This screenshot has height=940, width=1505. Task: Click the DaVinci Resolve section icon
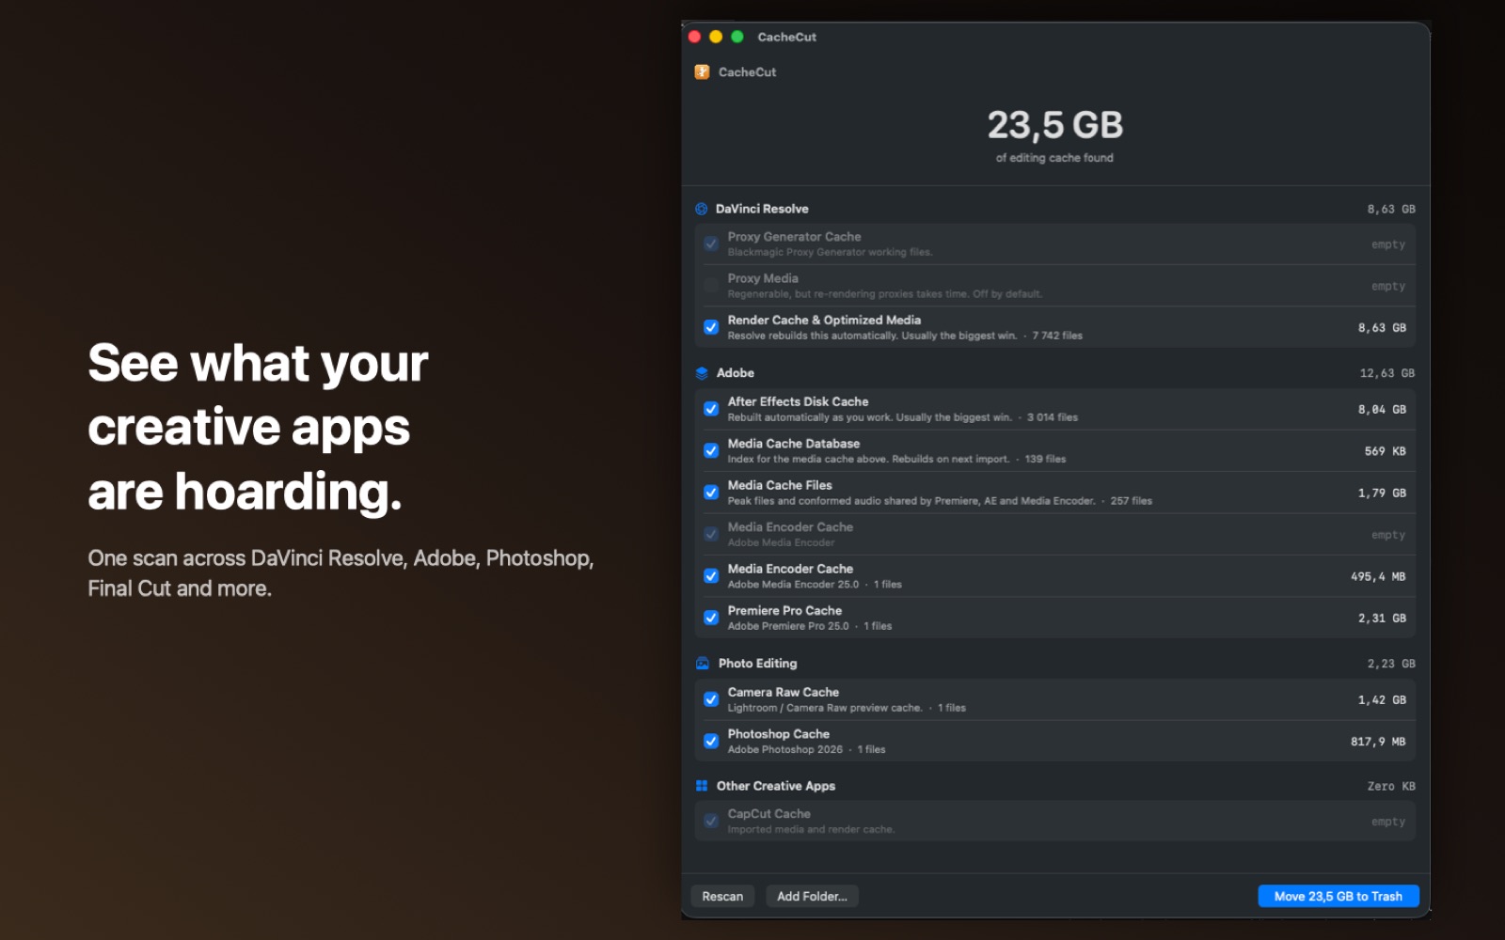click(702, 209)
